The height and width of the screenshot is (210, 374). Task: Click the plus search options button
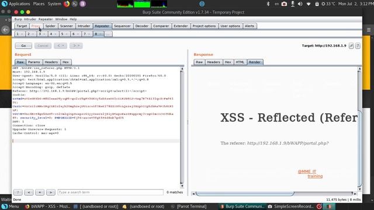[x=40, y=192]
